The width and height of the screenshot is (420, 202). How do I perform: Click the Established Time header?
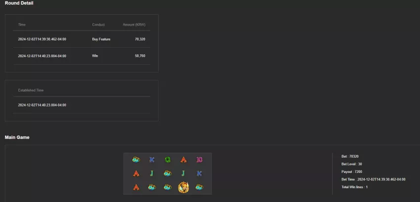[x=31, y=90]
